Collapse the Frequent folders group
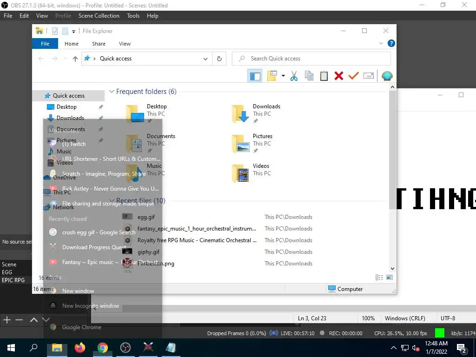476x357 pixels. click(x=112, y=92)
